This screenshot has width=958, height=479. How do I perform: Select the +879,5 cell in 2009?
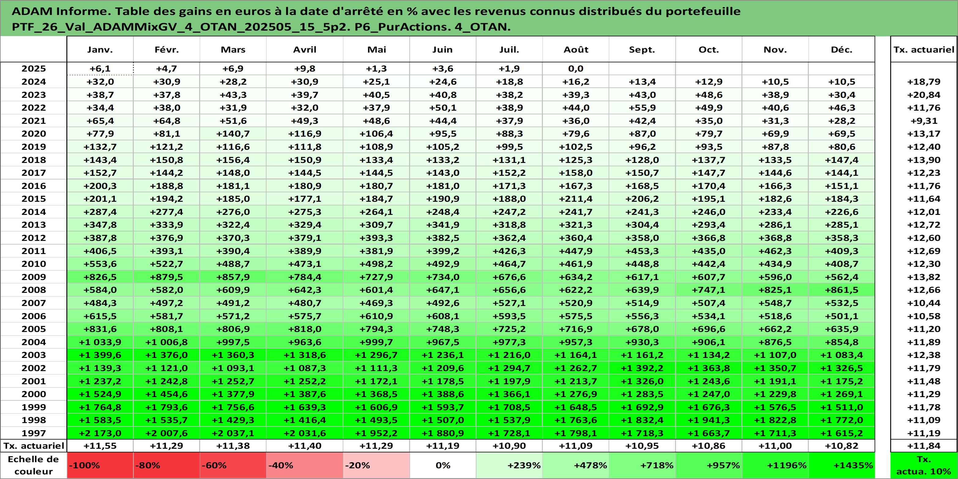[x=167, y=277]
